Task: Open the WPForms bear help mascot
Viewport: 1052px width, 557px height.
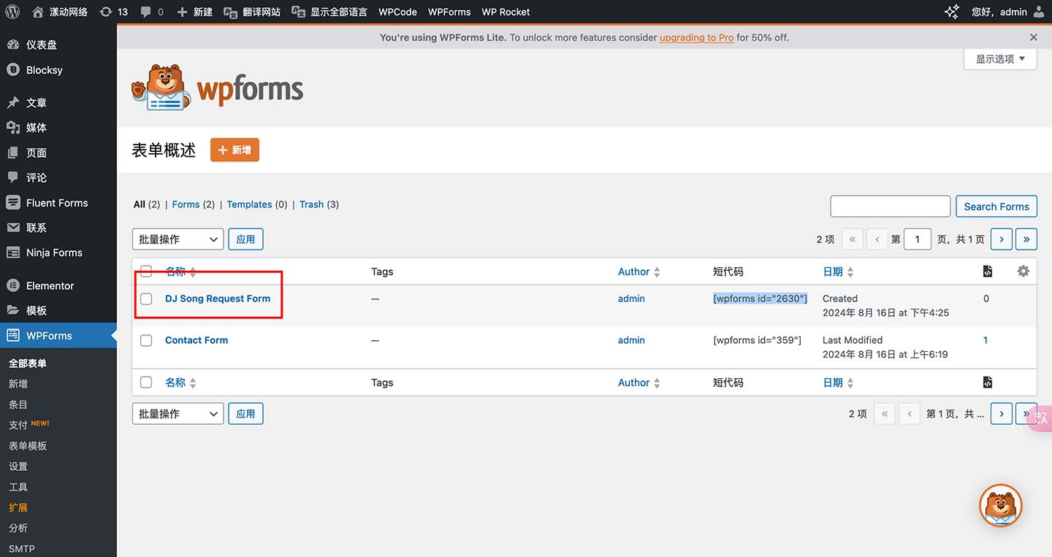Action: pyautogui.click(x=1000, y=505)
